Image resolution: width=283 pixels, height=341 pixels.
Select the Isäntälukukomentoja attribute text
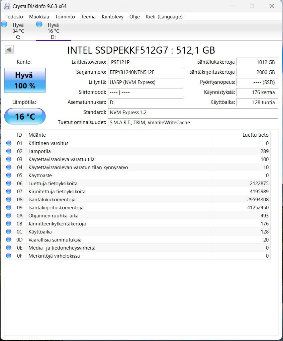52,200
